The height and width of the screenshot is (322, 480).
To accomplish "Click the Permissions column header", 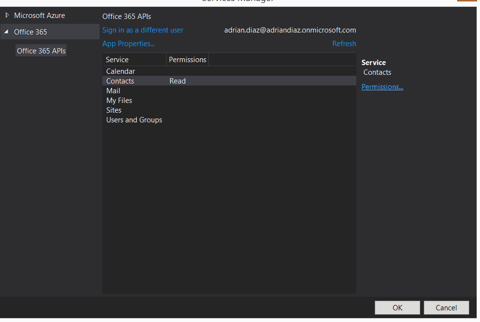I will click(x=187, y=59).
